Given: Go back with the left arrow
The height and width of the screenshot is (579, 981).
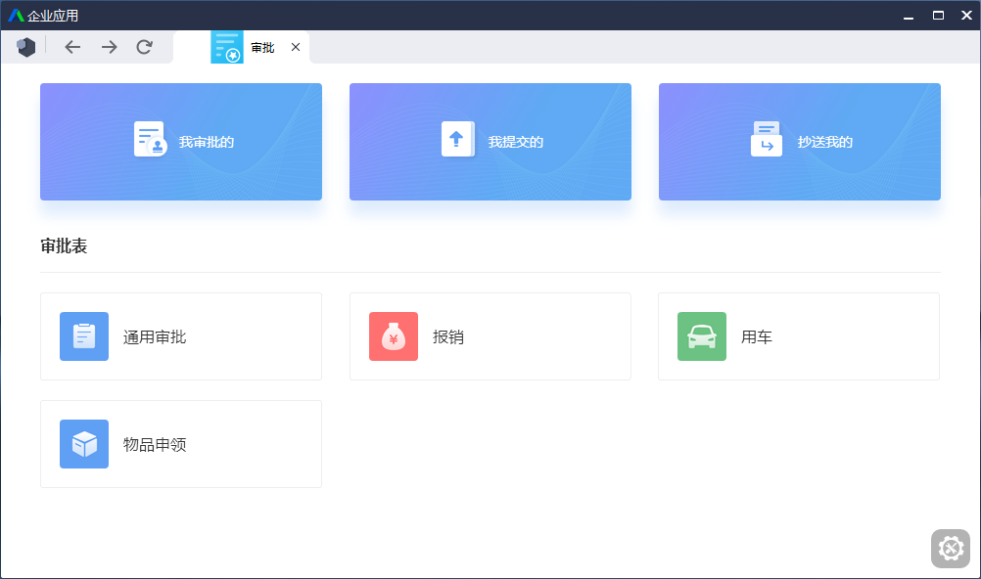Looking at the screenshot, I should click(x=72, y=47).
